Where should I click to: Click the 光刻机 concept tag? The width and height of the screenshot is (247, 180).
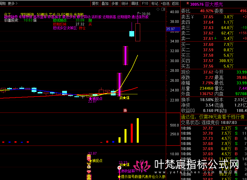[78, 14]
